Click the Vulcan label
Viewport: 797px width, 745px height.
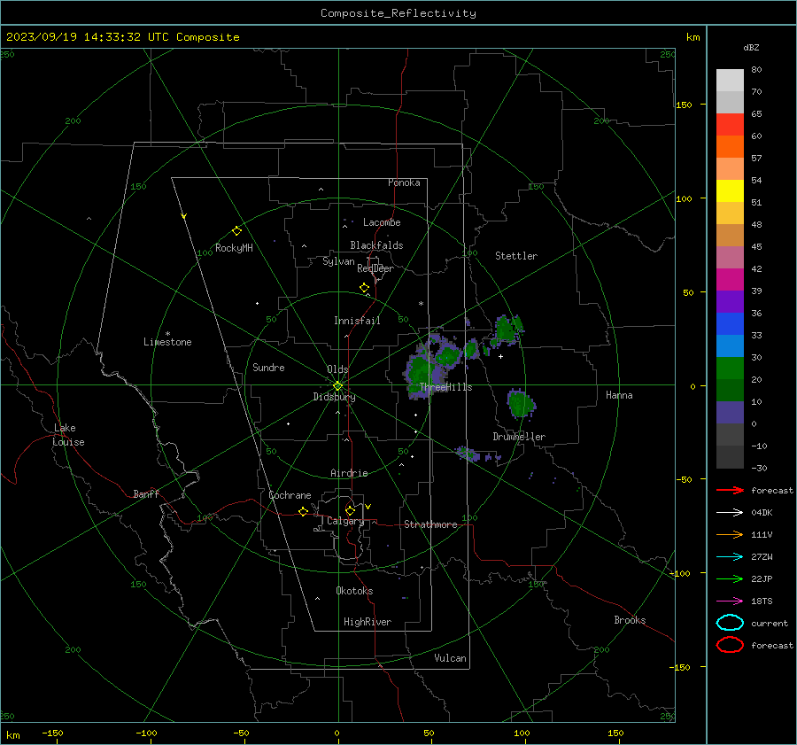[450, 658]
